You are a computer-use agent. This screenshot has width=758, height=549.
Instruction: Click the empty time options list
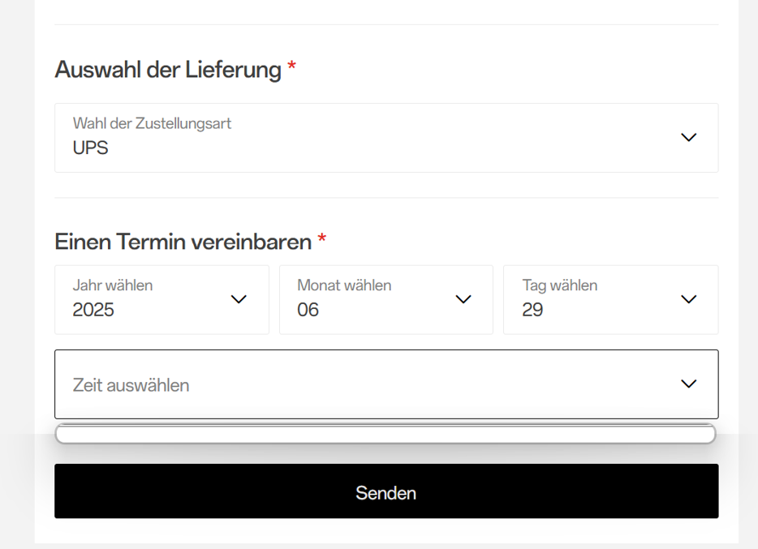[385, 435]
